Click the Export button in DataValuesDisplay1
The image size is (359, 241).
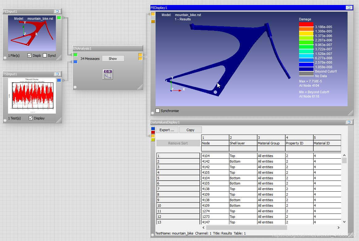[167, 130]
